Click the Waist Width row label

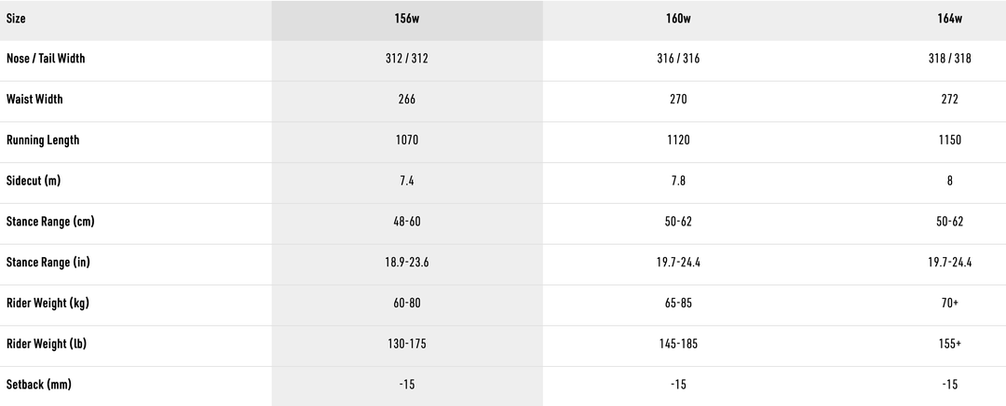pos(34,100)
